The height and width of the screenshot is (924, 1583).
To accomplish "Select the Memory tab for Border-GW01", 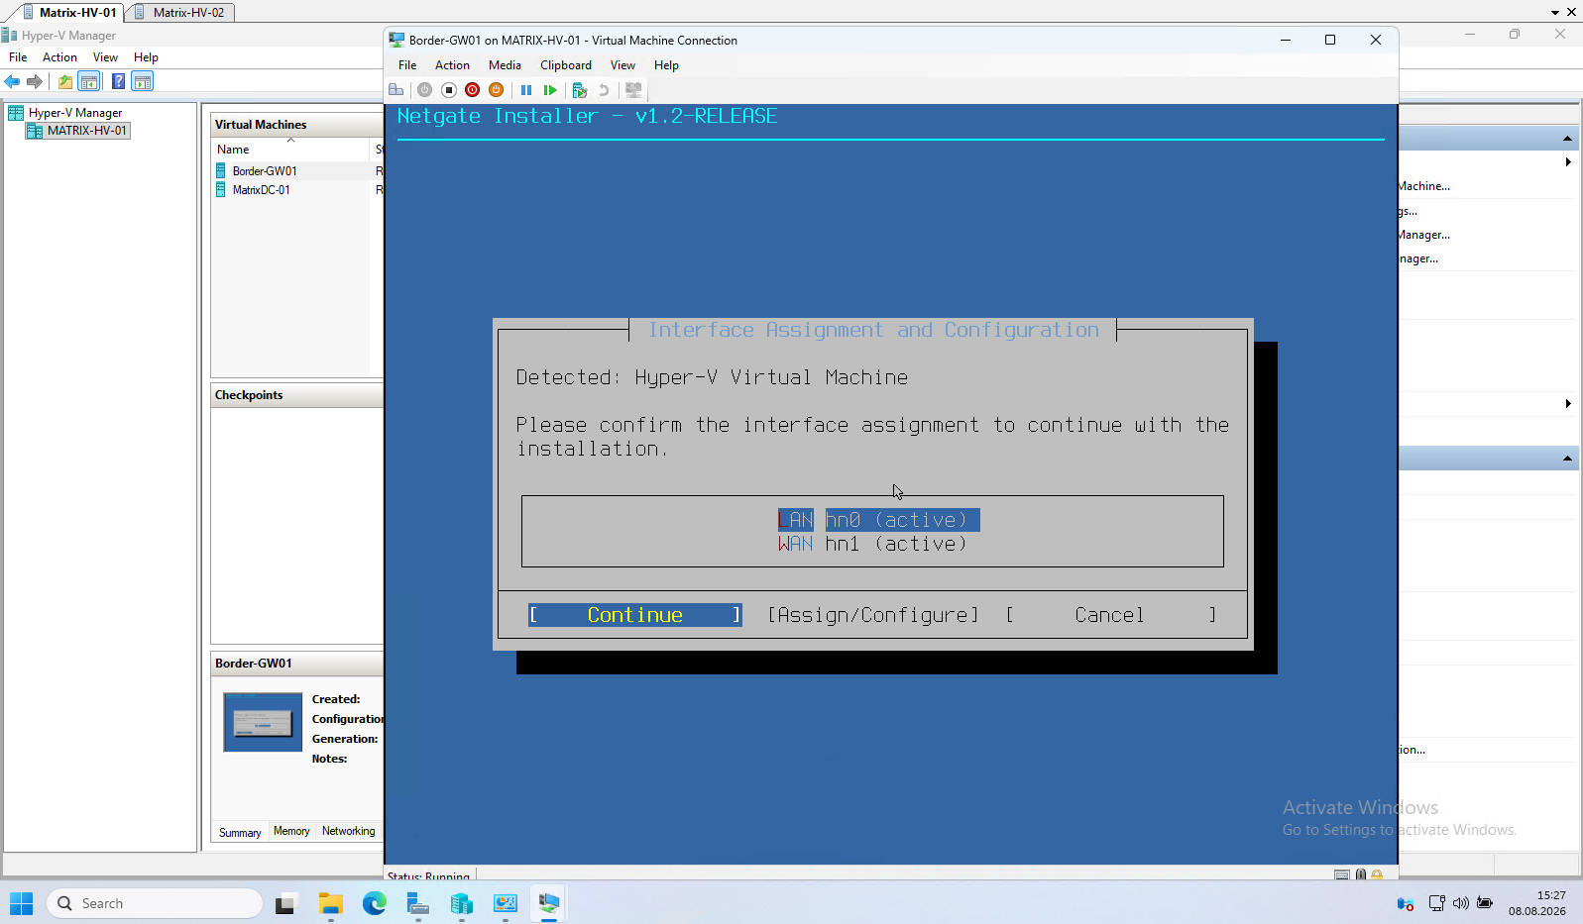I will coord(291,832).
